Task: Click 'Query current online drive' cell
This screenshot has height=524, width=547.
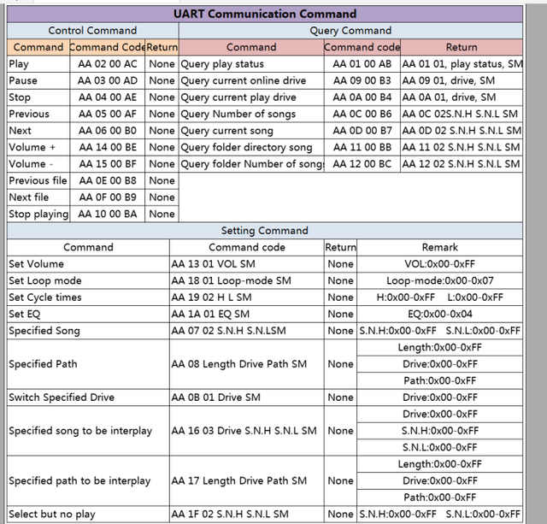Action: click(x=251, y=81)
